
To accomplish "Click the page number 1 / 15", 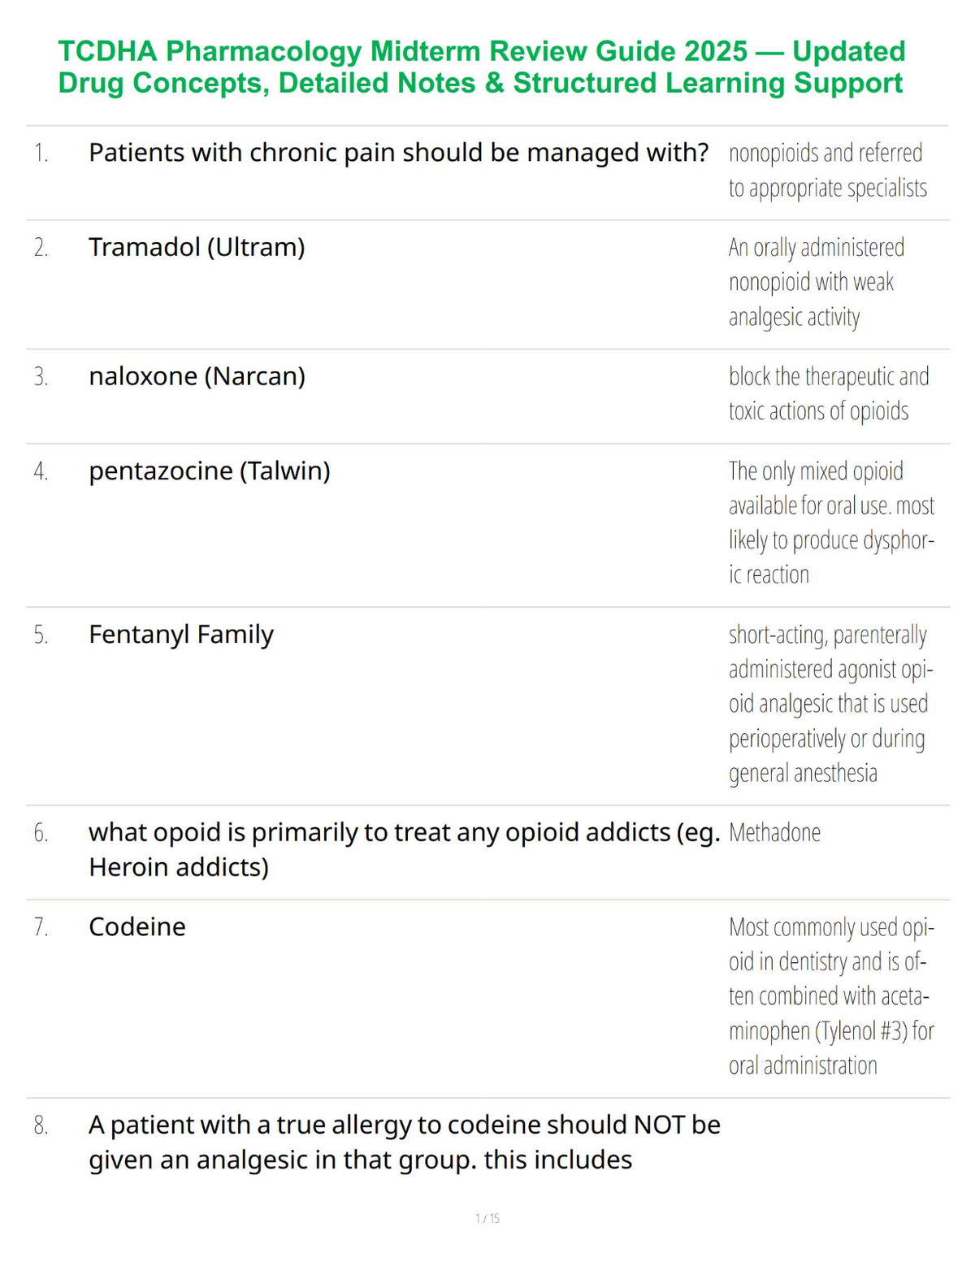I will pyautogui.click(x=487, y=1218).
